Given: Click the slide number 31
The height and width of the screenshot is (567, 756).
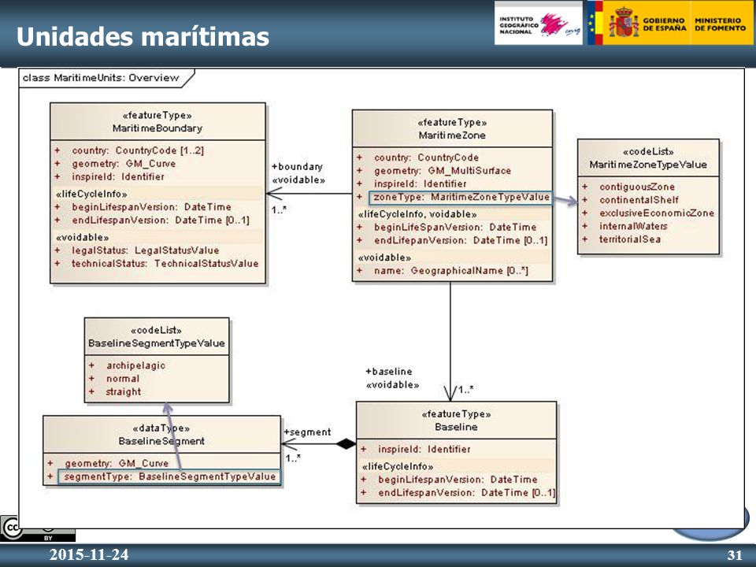Looking at the screenshot, I should click(x=735, y=555).
